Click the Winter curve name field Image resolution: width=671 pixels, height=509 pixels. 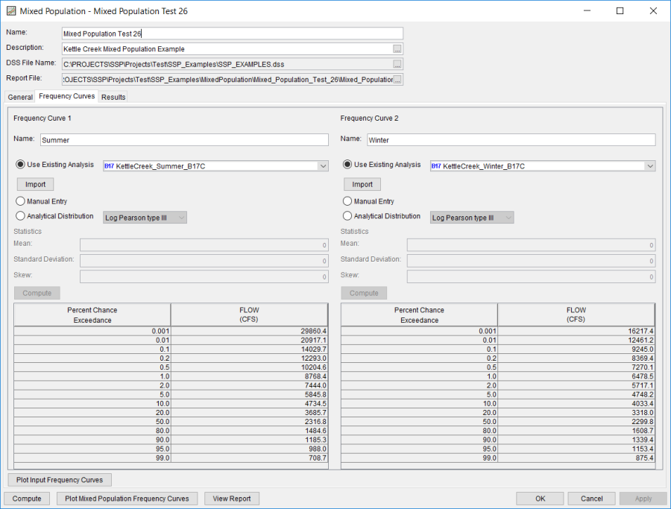[511, 140]
